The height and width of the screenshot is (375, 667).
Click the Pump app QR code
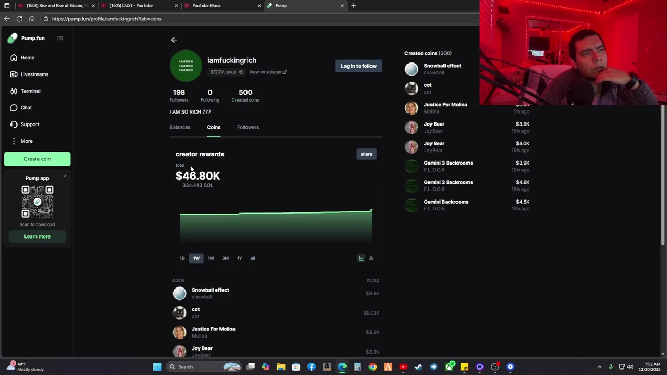[37, 202]
